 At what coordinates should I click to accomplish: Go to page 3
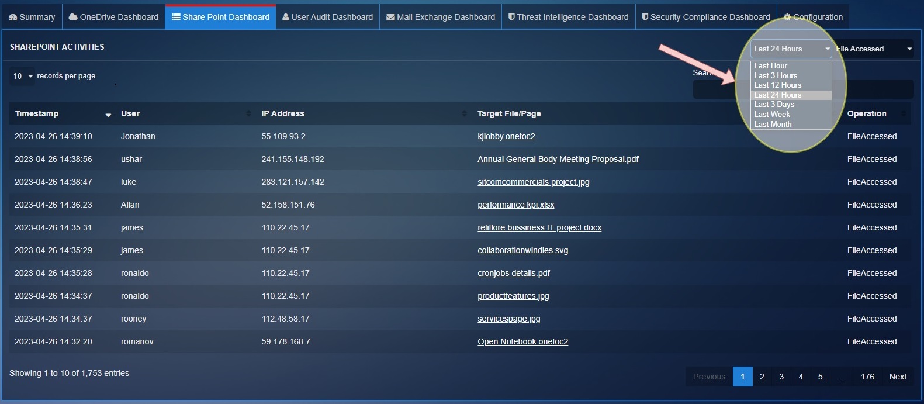[781, 377]
